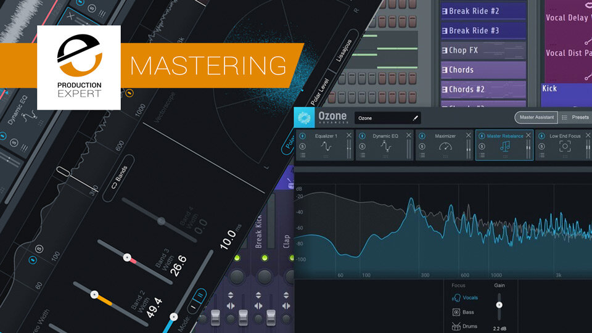This screenshot has height=333, width=592.
Task: Remove the Equalizer 1 module with its X
Action: 349,135
